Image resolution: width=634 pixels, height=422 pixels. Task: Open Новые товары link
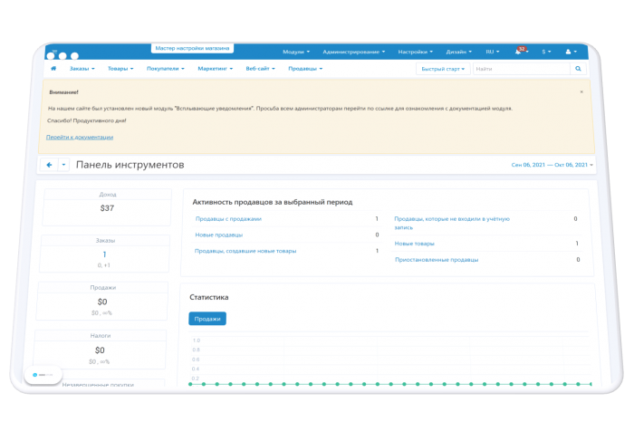pos(415,244)
